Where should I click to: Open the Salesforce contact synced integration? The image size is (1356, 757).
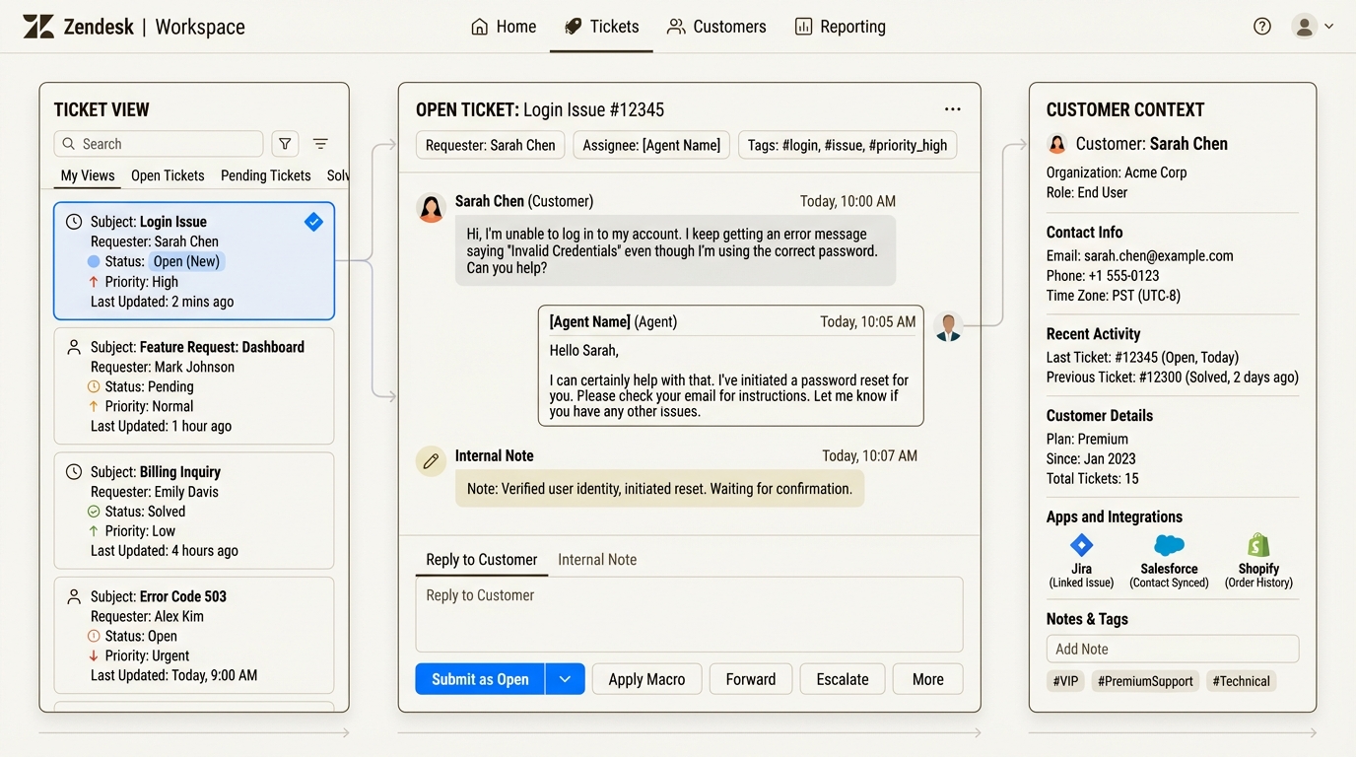click(1169, 545)
